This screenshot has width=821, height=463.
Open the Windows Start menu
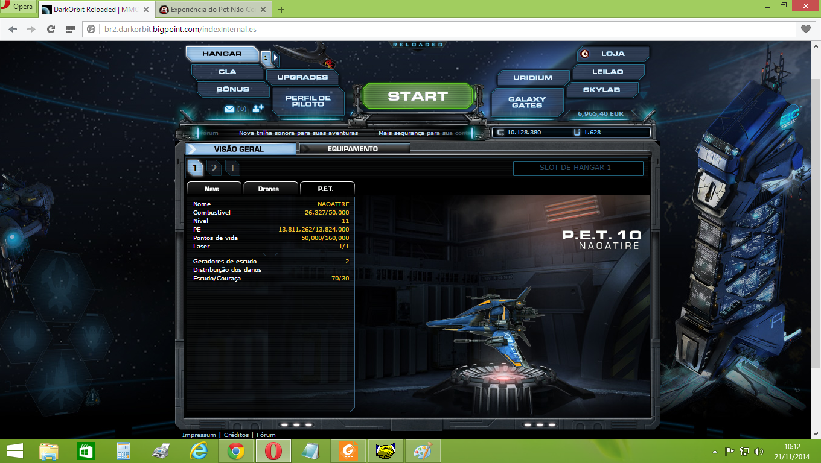[x=15, y=450]
